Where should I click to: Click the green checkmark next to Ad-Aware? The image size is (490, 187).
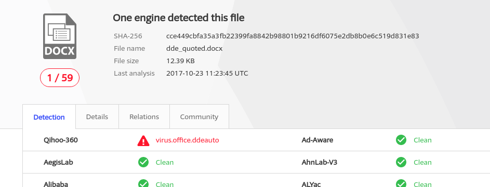pos(401,140)
